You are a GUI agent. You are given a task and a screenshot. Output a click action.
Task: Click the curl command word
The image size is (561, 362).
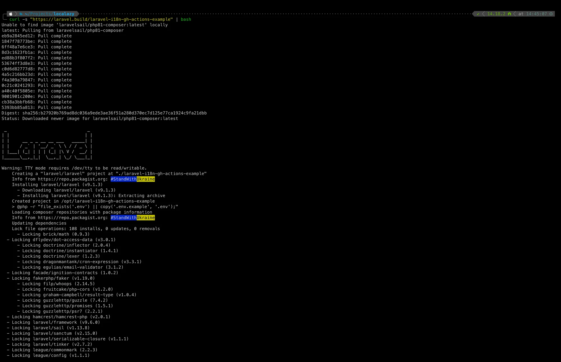coord(14,19)
